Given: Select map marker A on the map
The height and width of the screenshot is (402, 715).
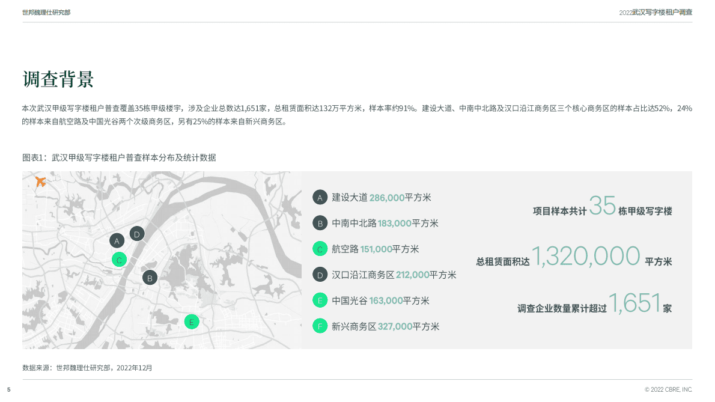Looking at the screenshot, I should tap(117, 240).
